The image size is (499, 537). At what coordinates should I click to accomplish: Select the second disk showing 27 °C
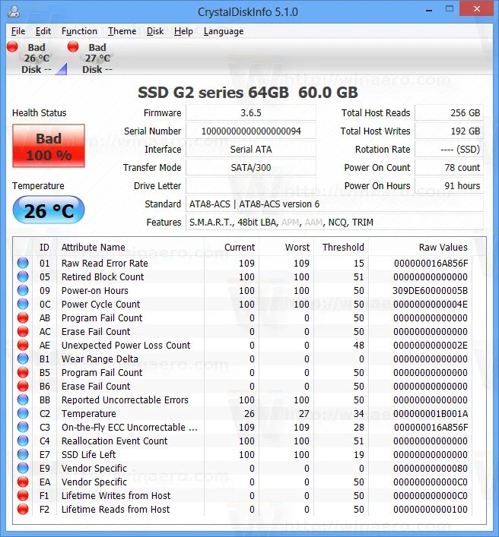(97, 58)
